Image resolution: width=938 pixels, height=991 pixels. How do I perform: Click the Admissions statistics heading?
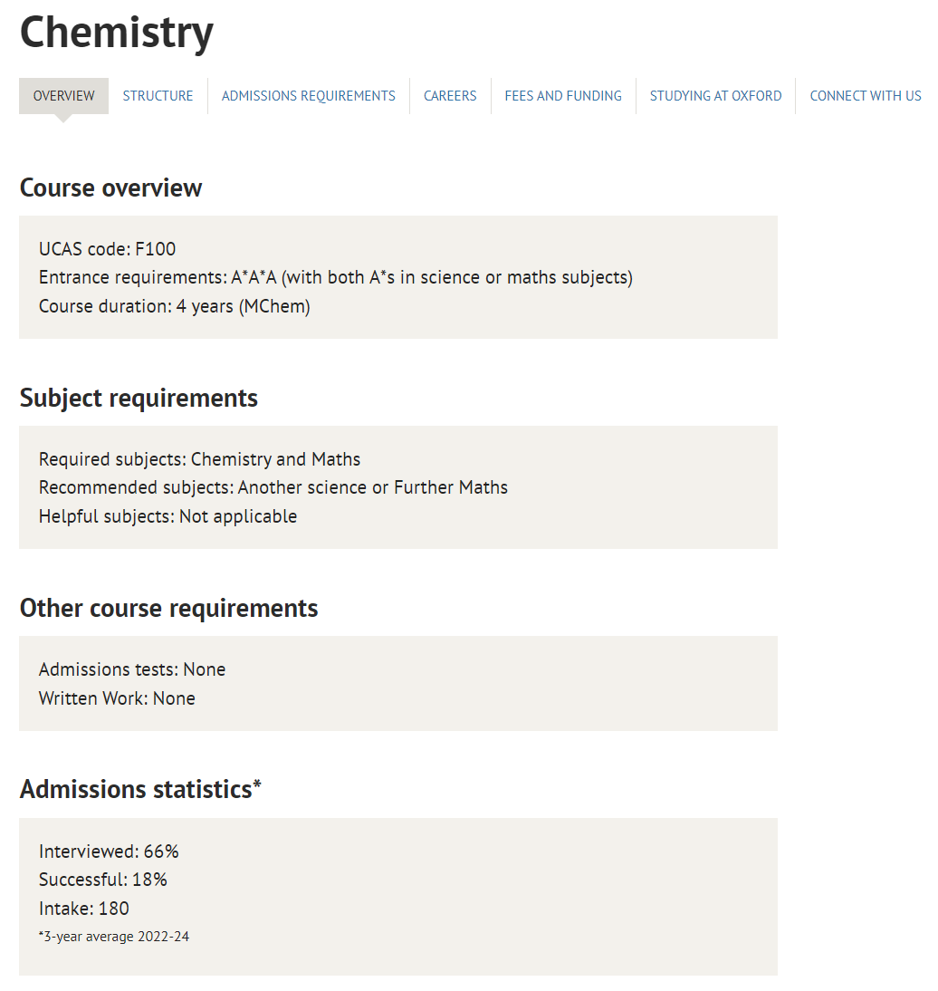[139, 790]
